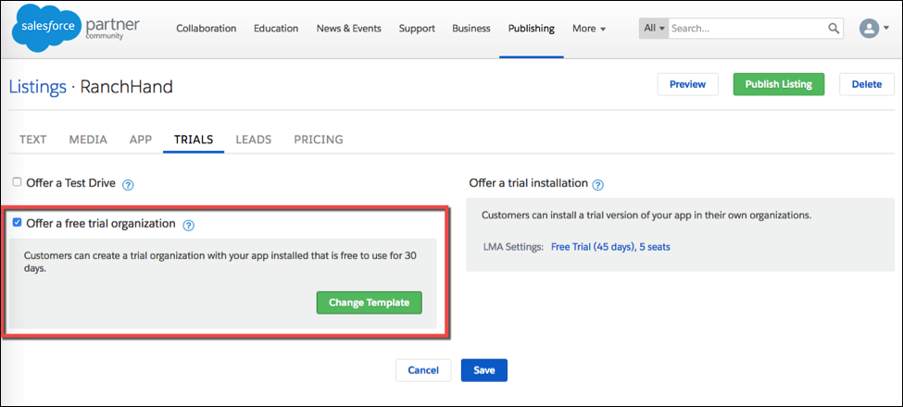Click the Salesforce Partner Community logo
The width and height of the screenshot is (903, 407).
[x=75, y=30]
